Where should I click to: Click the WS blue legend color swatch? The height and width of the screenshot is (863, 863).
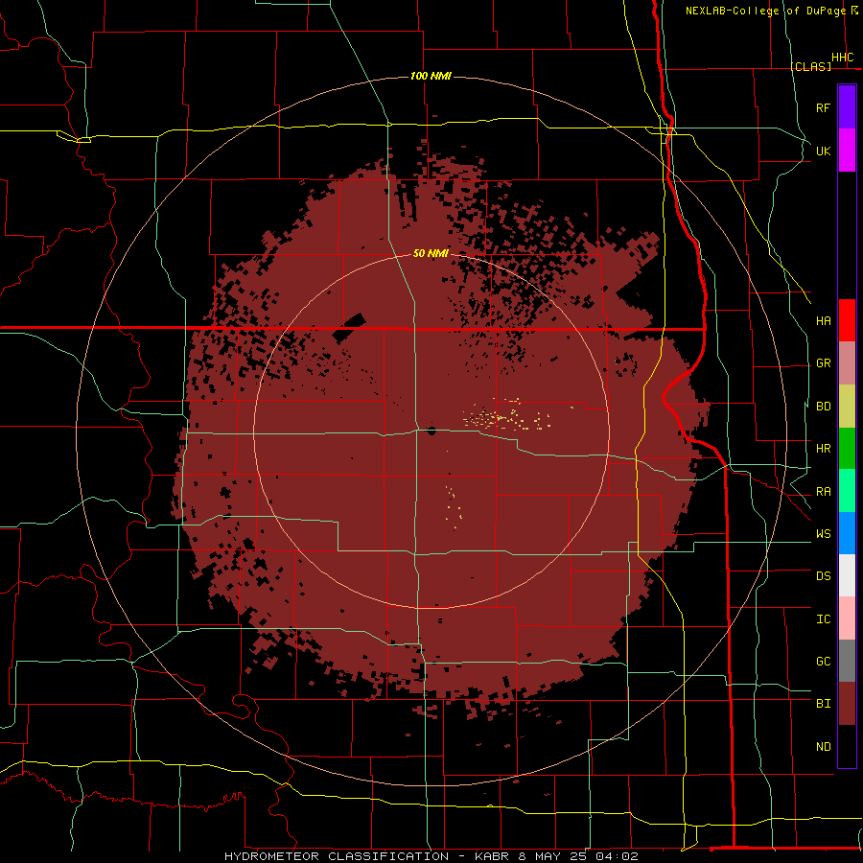click(x=847, y=533)
